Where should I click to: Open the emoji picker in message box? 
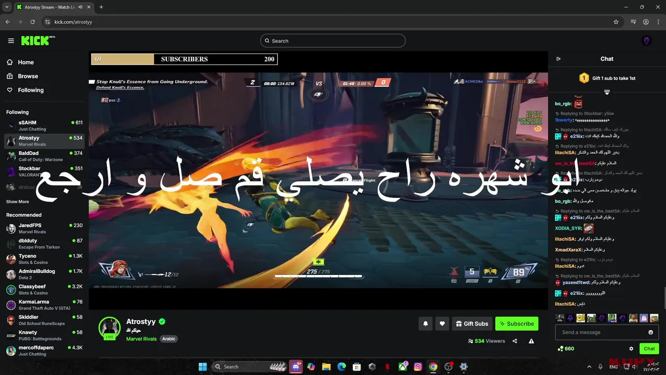650,332
